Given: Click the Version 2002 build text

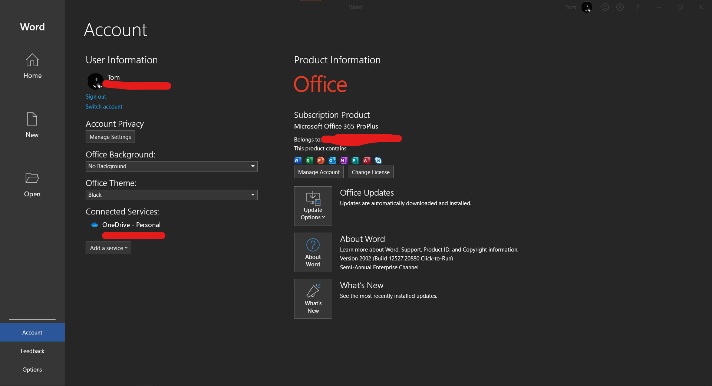Looking at the screenshot, I should coord(396,259).
